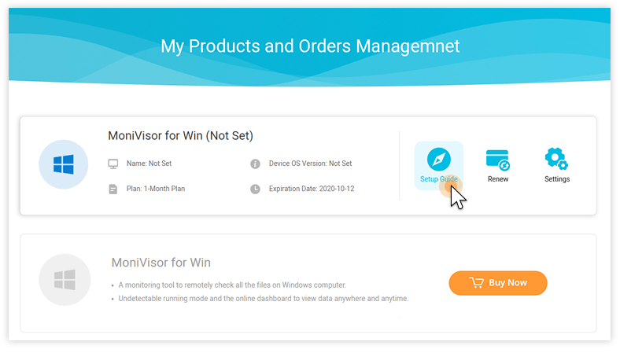620x353 pixels.
Task: Click the info icon beside Device OS Version
Action: pyautogui.click(x=255, y=164)
